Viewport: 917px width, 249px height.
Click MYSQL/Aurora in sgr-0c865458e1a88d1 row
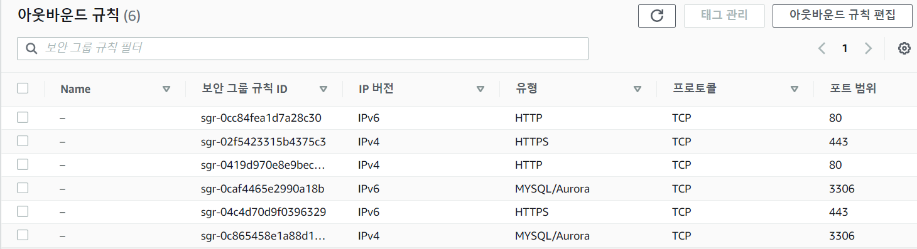pyautogui.click(x=552, y=236)
